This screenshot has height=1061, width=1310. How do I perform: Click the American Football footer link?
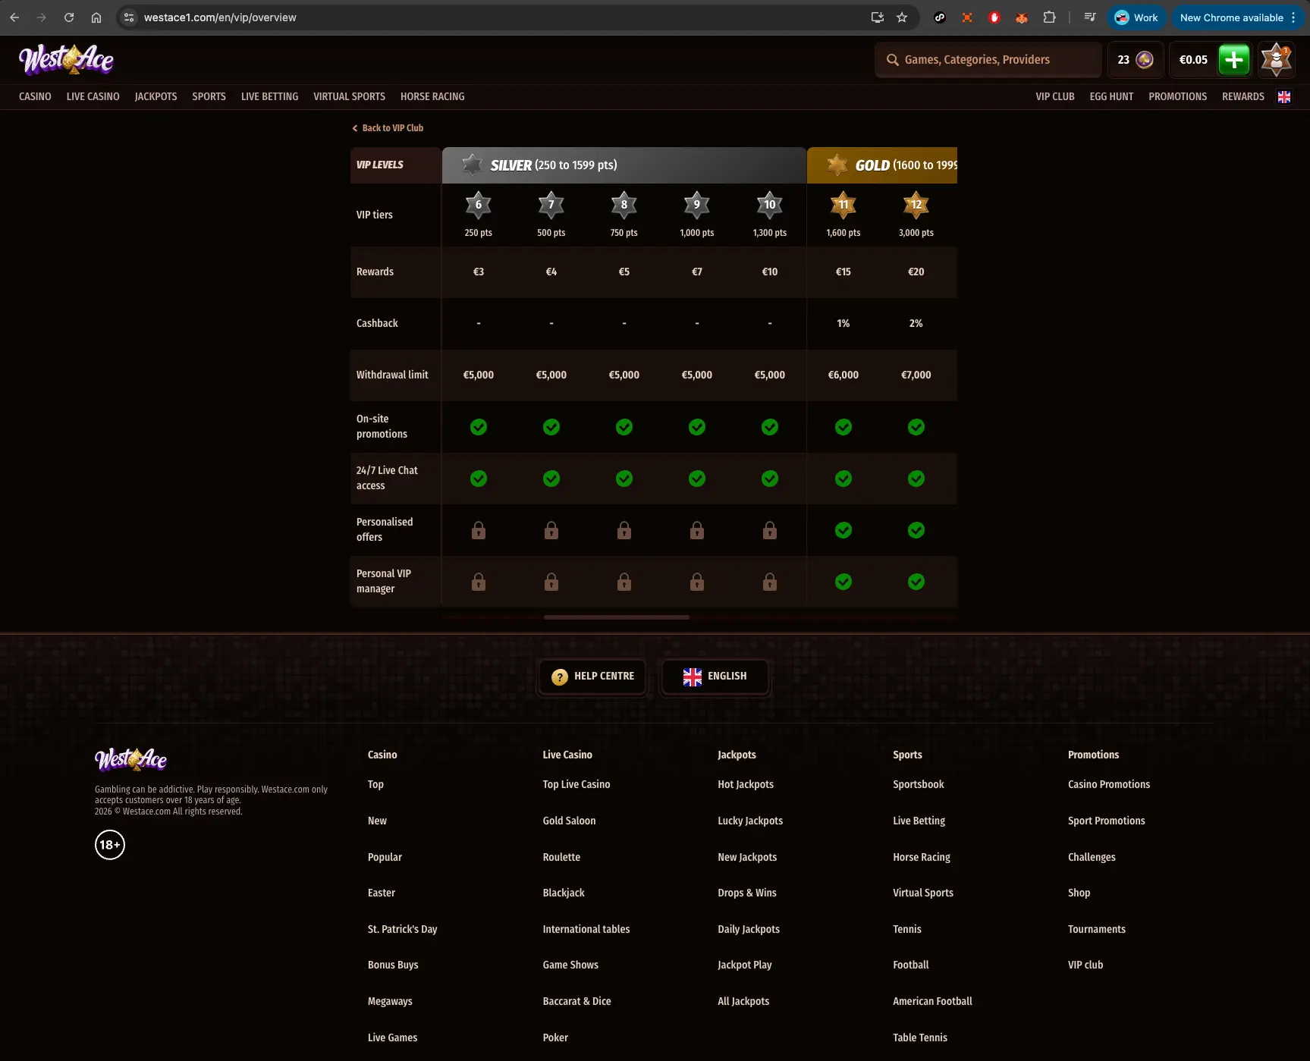[932, 1001]
